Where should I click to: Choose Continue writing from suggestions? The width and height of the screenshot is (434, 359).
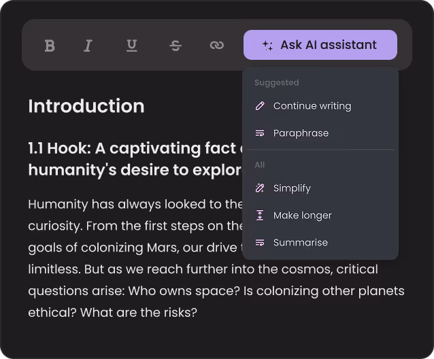pos(320,106)
